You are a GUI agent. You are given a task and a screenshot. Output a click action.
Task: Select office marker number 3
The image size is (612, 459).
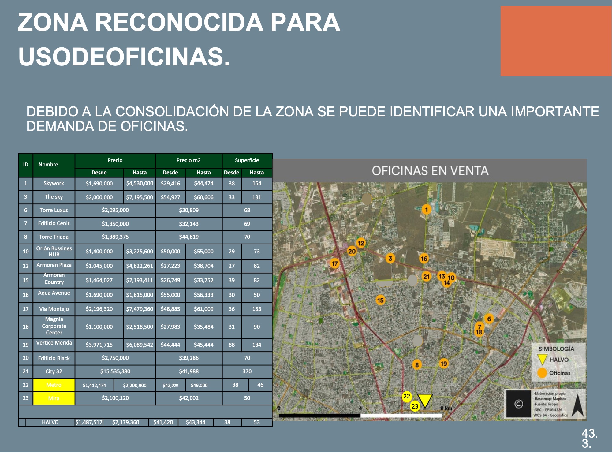pyautogui.click(x=390, y=259)
